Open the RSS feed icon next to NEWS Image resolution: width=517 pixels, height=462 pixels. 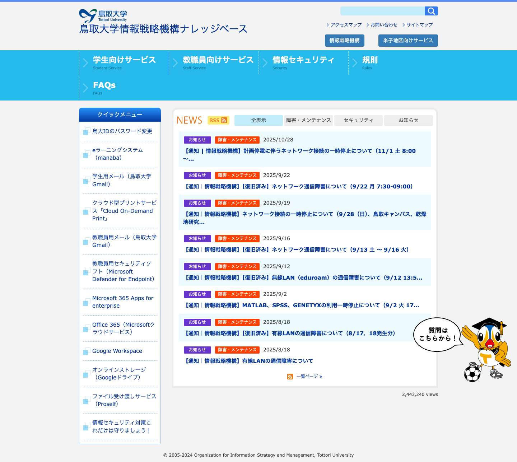pyautogui.click(x=218, y=120)
